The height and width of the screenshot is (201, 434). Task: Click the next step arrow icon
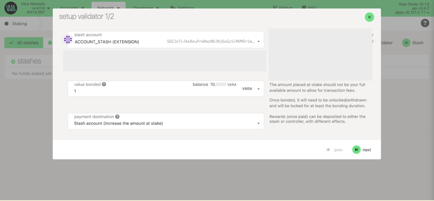pos(356,150)
